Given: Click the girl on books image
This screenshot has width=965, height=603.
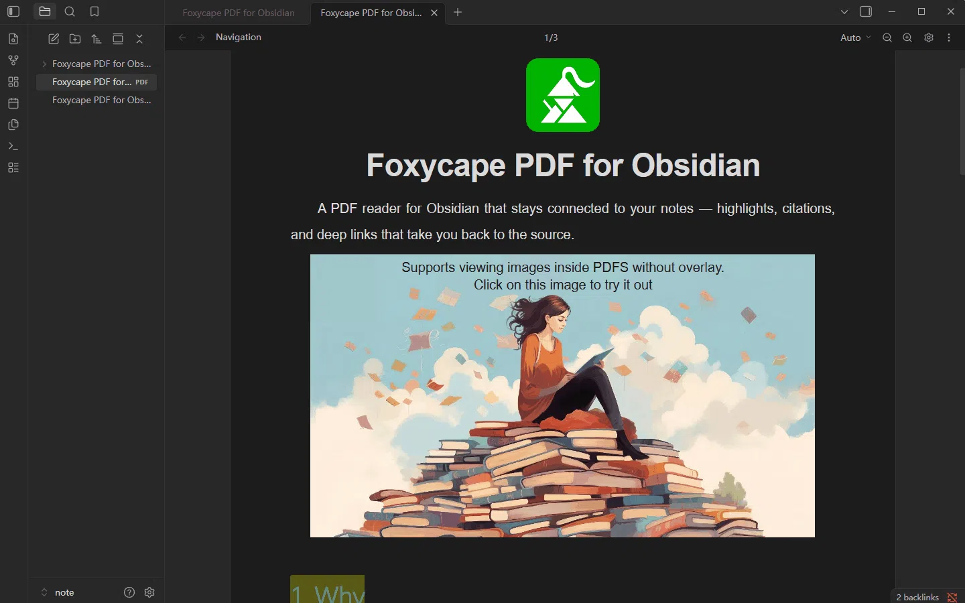Looking at the screenshot, I should pos(562,395).
